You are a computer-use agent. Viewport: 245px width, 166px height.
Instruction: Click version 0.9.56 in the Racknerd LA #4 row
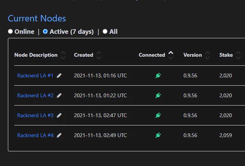(190, 135)
